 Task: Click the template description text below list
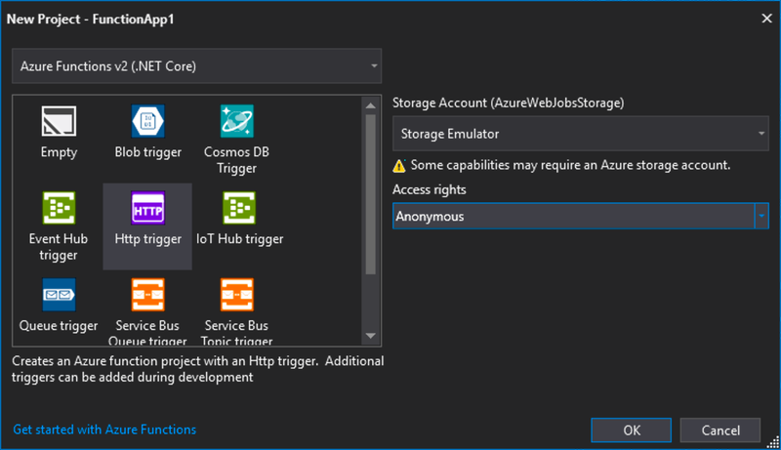[x=198, y=369]
